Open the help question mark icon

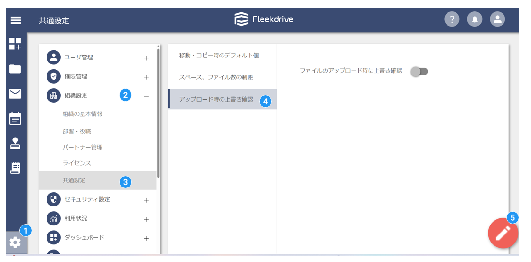[452, 19]
